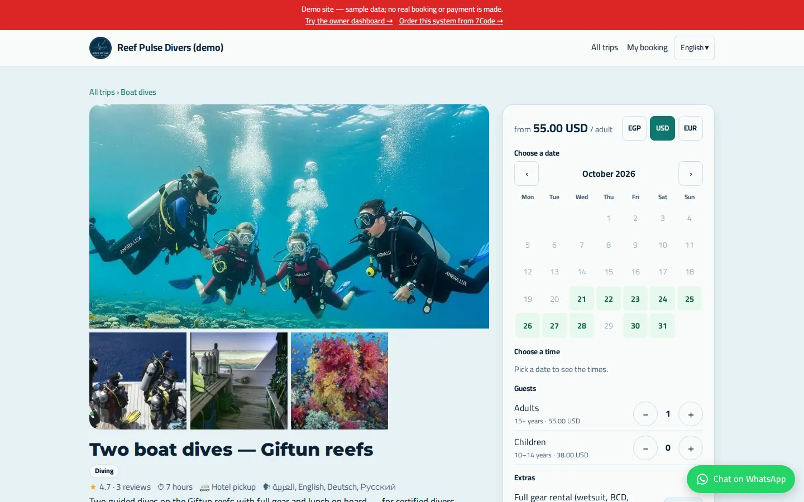804x502 pixels.
Task: Switch price currency to EGP
Action: [x=634, y=128]
